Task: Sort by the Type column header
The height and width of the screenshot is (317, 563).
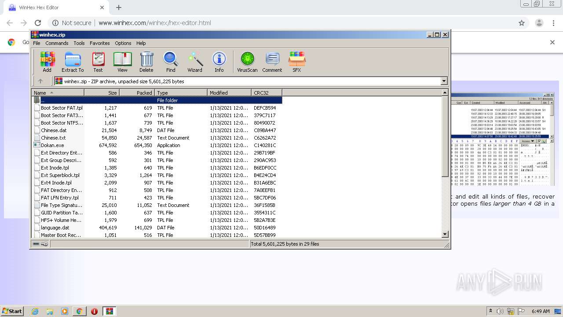Action: (181, 92)
